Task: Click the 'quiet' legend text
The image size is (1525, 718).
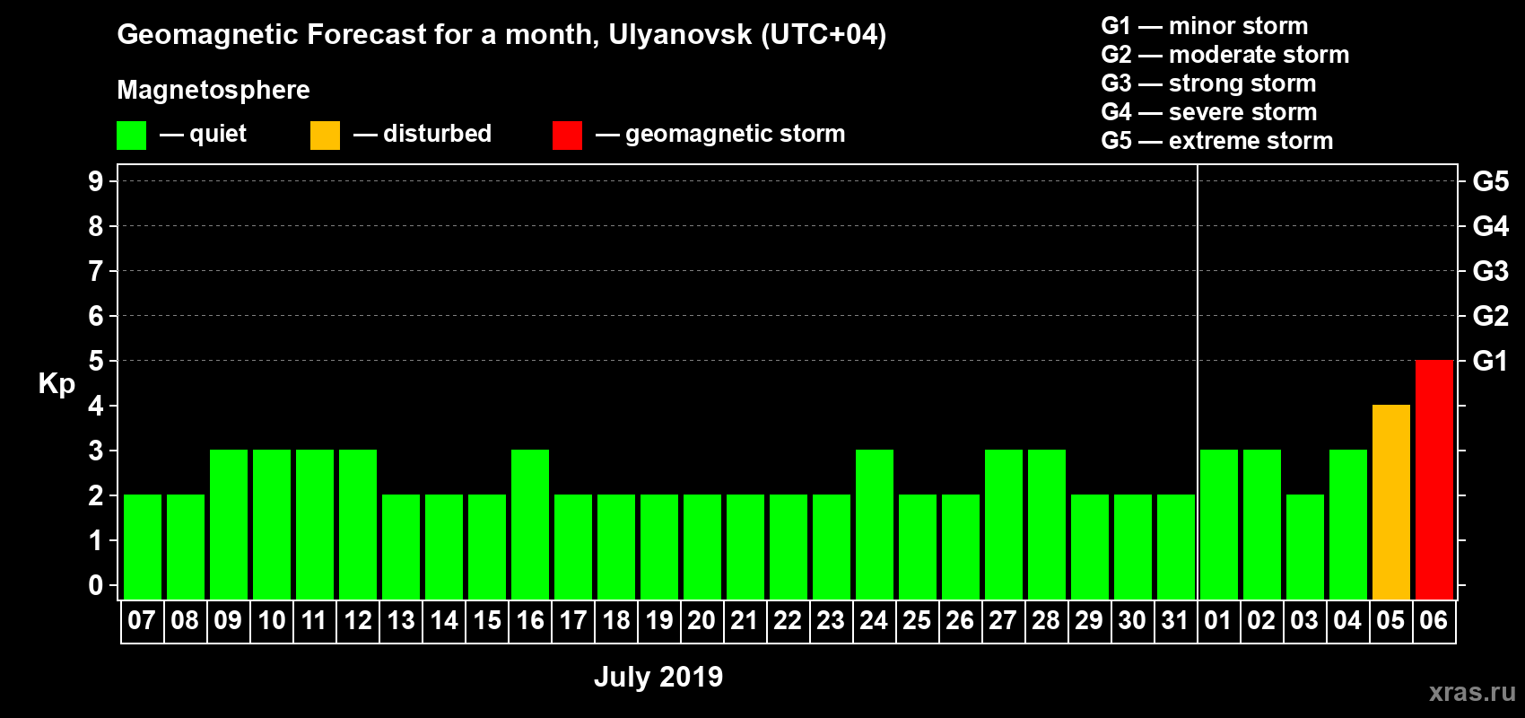Action: pos(218,135)
